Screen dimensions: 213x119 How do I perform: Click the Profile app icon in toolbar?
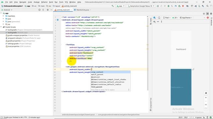point(176,6)
